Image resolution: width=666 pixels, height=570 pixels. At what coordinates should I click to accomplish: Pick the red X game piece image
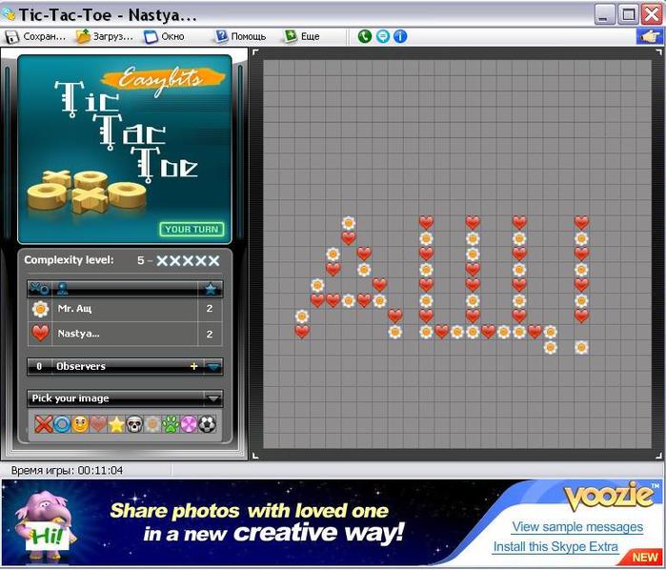[x=44, y=424]
